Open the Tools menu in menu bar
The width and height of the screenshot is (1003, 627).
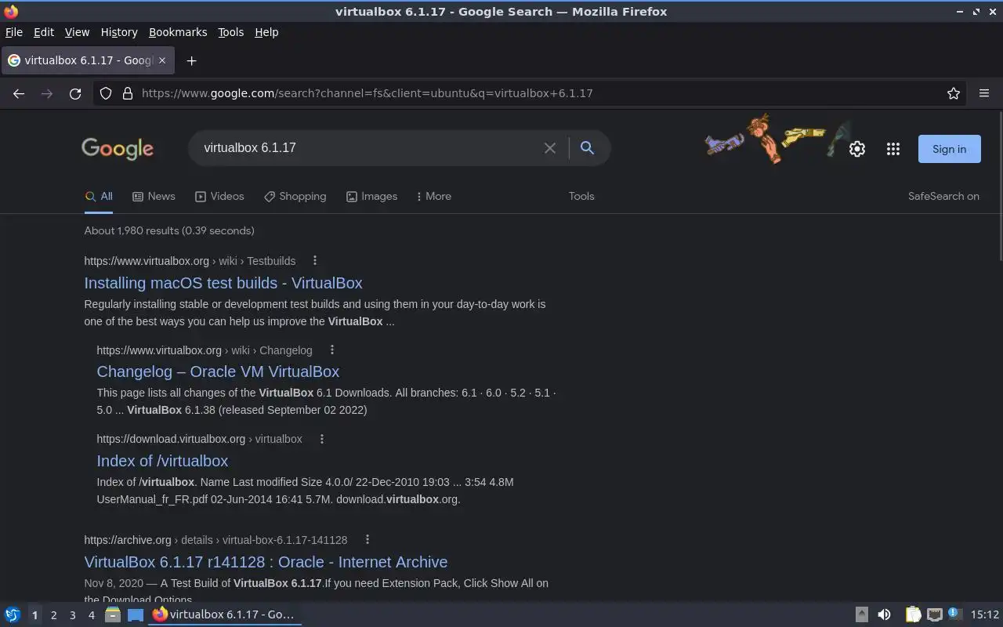(x=230, y=32)
